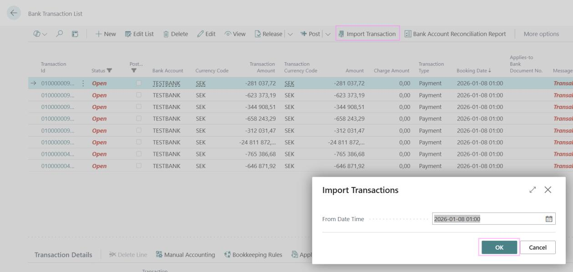Create a new transaction with New
The width and height of the screenshot is (573, 272).
pos(106,34)
